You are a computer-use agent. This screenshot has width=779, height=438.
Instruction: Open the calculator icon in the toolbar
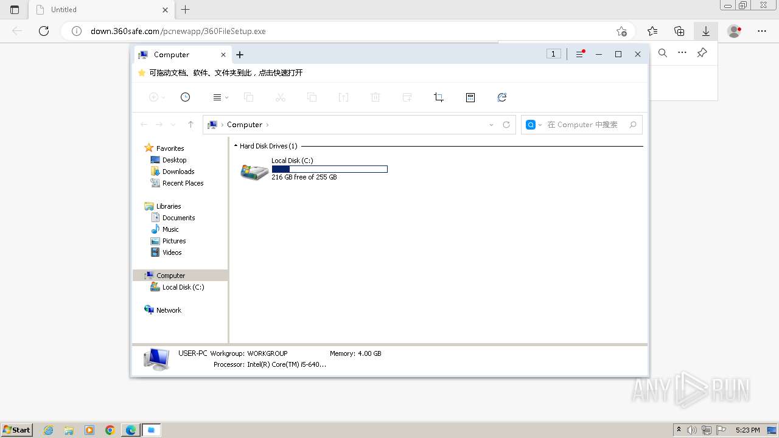(x=470, y=97)
